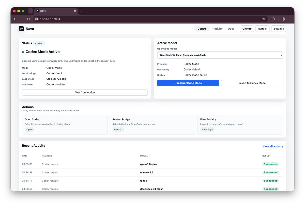Expand the tab search chevron button
Screen dimensions: 305x205
click(30, 11)
